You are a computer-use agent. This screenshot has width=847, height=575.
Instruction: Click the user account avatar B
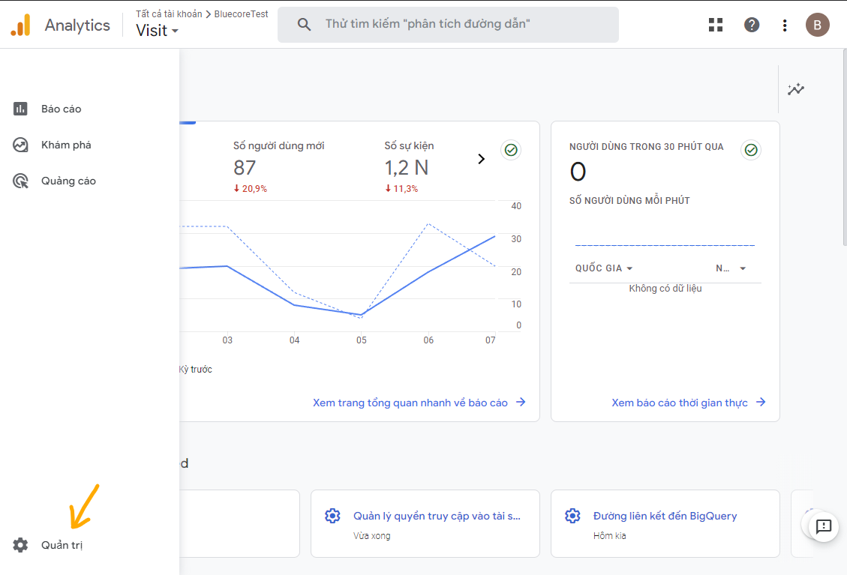(817, 25)
